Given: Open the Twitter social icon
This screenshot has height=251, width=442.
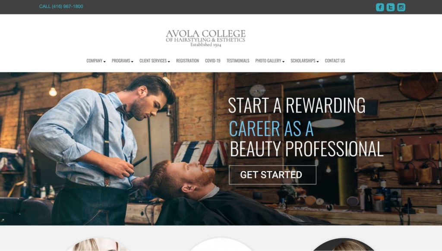Looking at the screenshot, I should (390, 7).
